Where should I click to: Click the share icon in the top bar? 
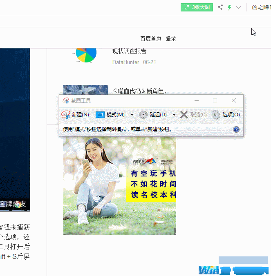click(x=220, y=7)
